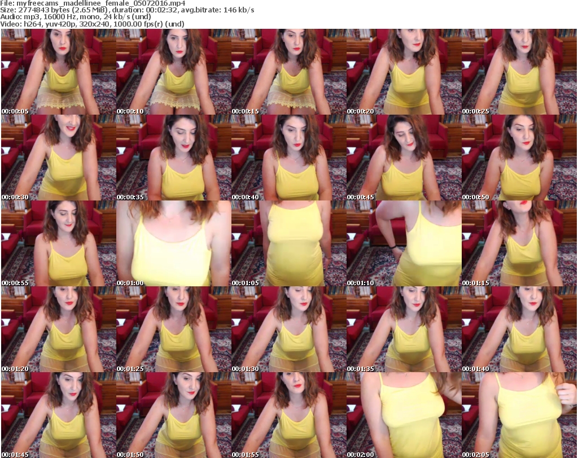Select the frame timestamped 00:01:25
This screenshot has width=578, height=458.
(x=174, y=329)
